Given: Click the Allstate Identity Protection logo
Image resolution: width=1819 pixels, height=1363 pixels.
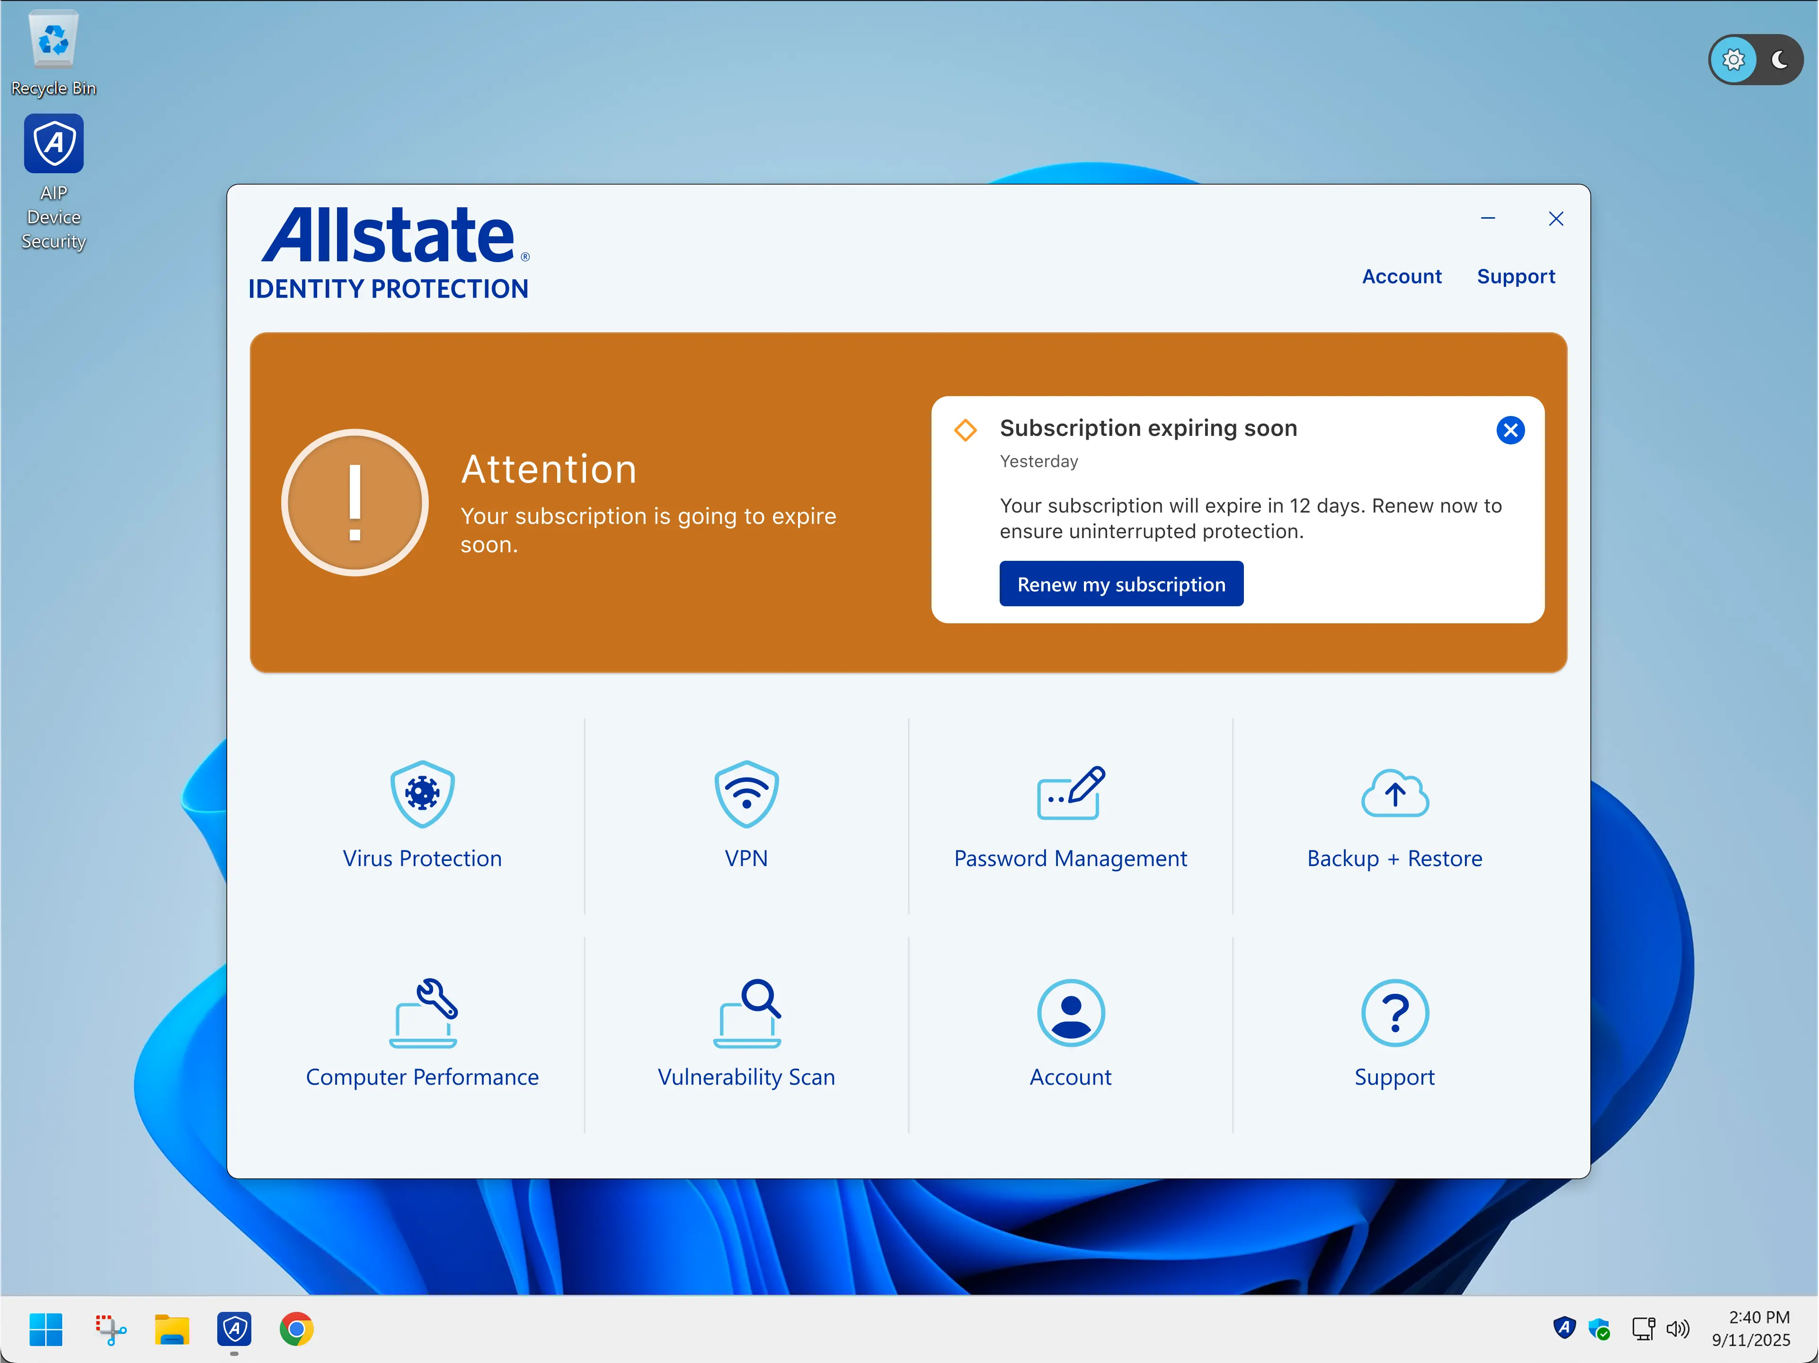Looking at the screenshot, I should (390, 253).
